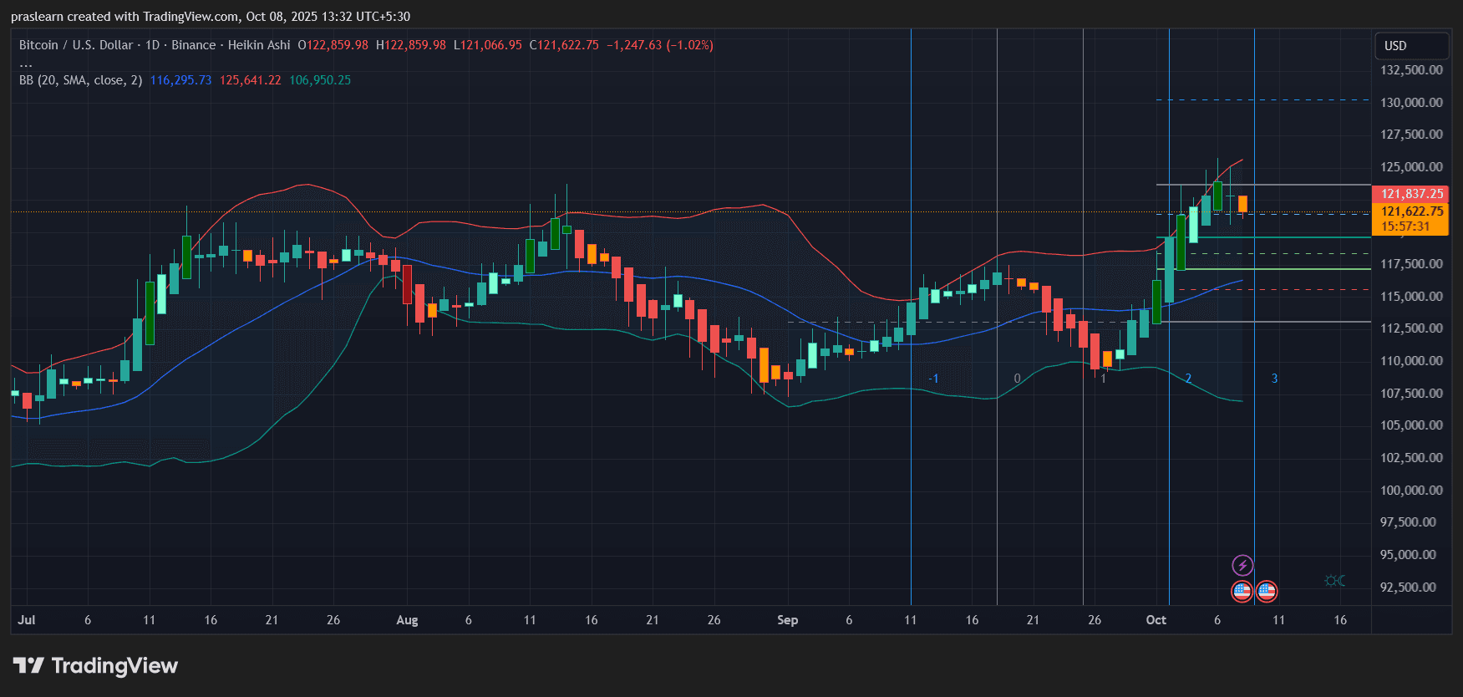
Task: Click the teal sun and moon icon
Action: coord(1334,581)
